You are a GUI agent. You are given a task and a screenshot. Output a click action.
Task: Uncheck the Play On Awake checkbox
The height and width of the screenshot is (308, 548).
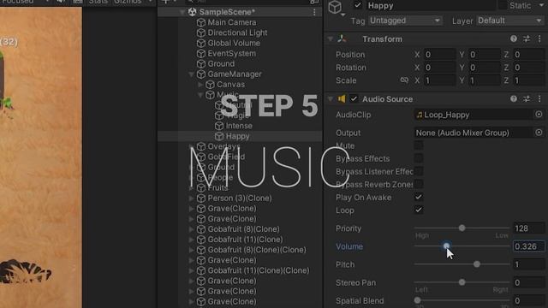click(419, 197)
